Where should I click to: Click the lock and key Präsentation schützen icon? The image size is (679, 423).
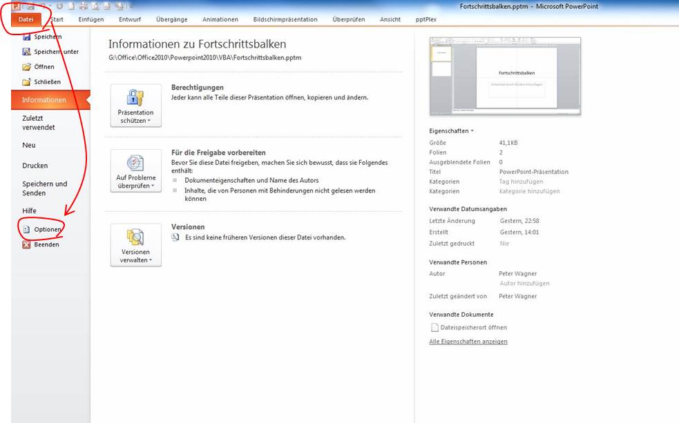pyautogui.click(x=135, y=97)
